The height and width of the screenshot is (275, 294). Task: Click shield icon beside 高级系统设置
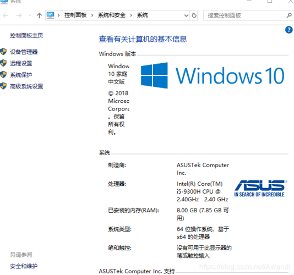pos(3,86)
